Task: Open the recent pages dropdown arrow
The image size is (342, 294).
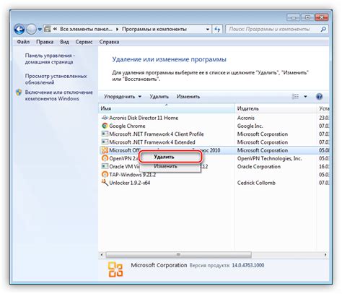Action: pos(40,30)
